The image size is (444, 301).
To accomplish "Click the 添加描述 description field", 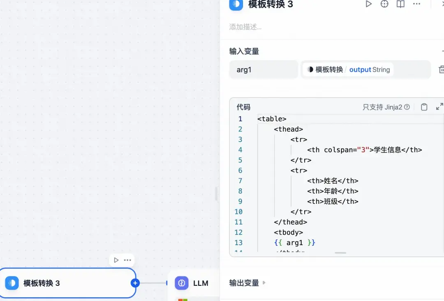I will click(x=245, y=27).
